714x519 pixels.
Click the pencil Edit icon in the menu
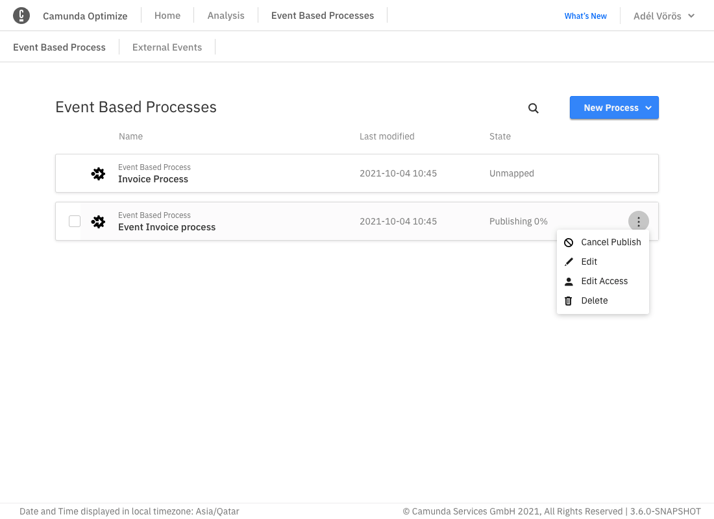point(569,261)
